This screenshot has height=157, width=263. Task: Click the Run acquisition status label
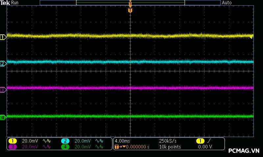[x=15, y=3]
